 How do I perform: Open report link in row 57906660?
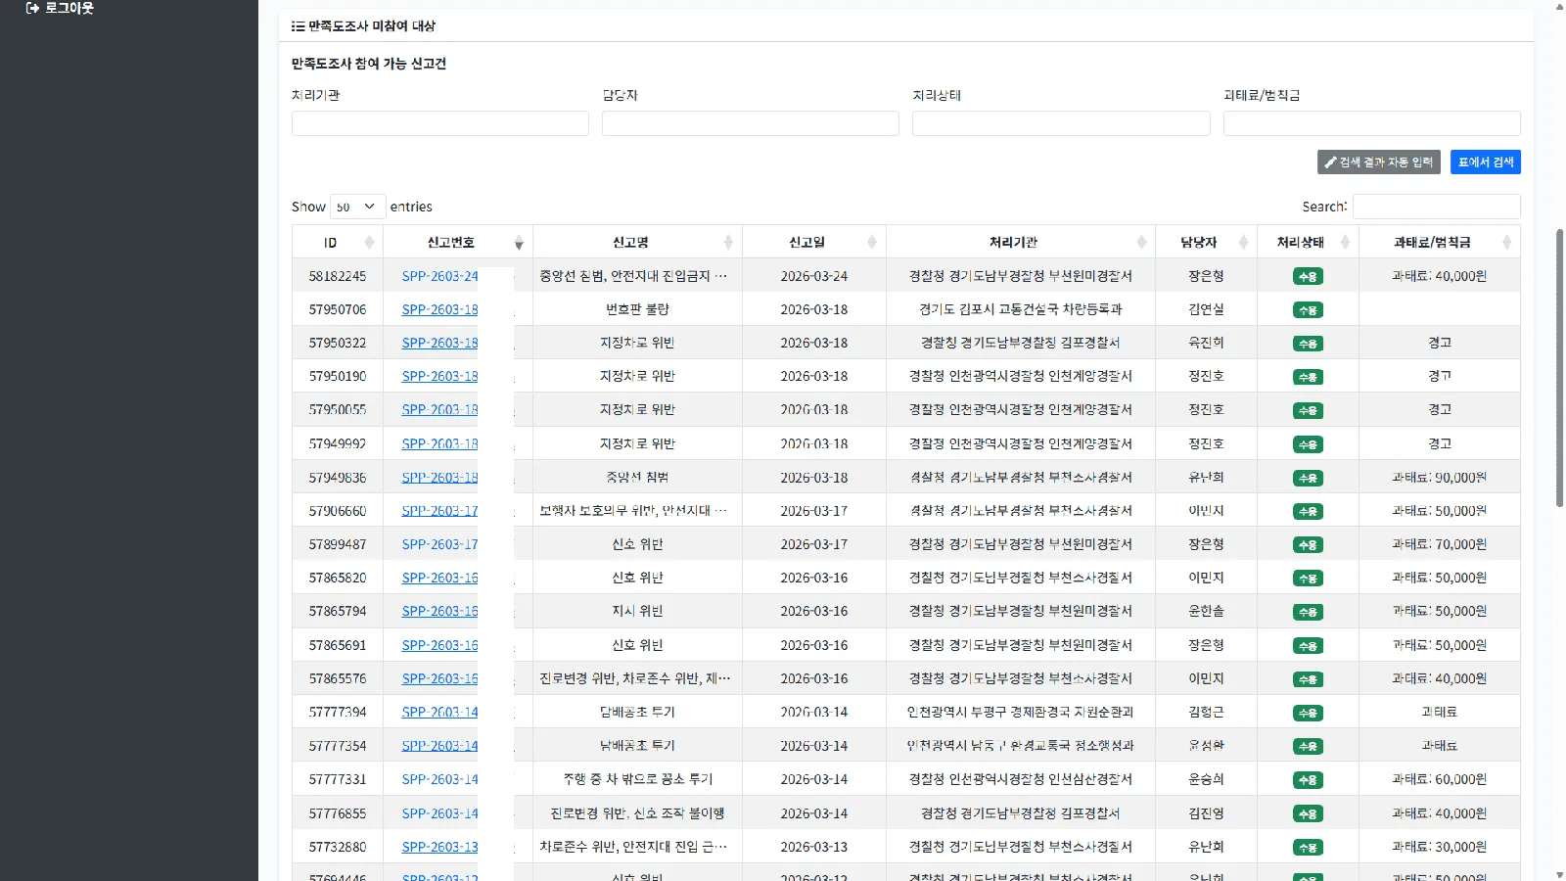click(439, 511)
